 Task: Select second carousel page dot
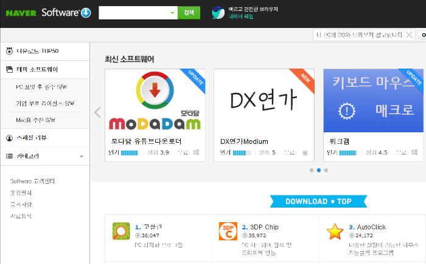[x=319, y=170]
